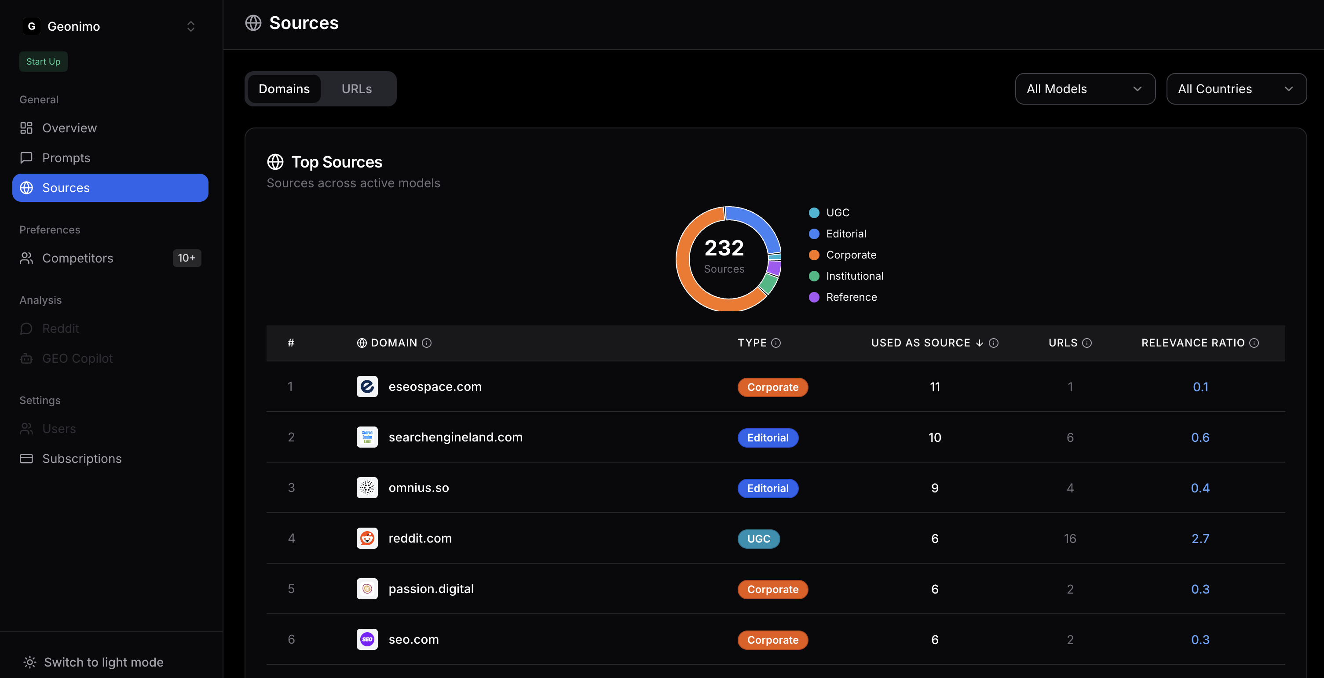Expand the Geonimo workspace switcher
This screenshot has height=678, width=1324.
click(x=191, y=26)
